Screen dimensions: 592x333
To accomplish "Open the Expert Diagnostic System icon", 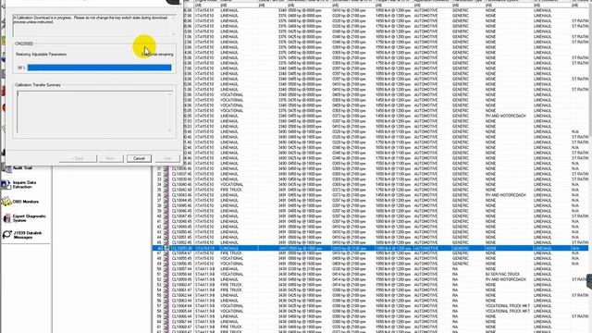I will [x=6, y=218].
